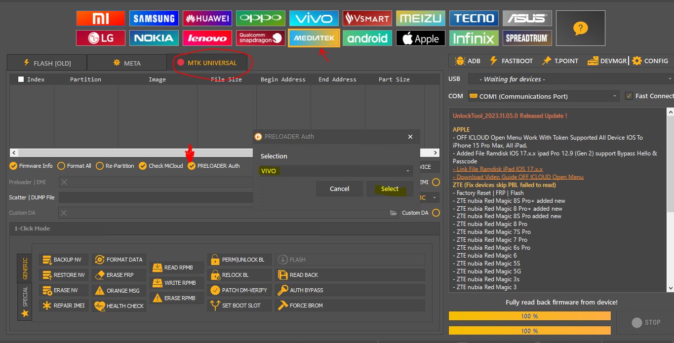Click the PATCH DM-VERIFY button
The height and width of the screenshot is (343, 674).
(240, 290)
